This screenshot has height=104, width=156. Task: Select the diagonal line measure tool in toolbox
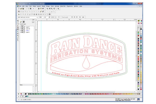tap(18, 38)
